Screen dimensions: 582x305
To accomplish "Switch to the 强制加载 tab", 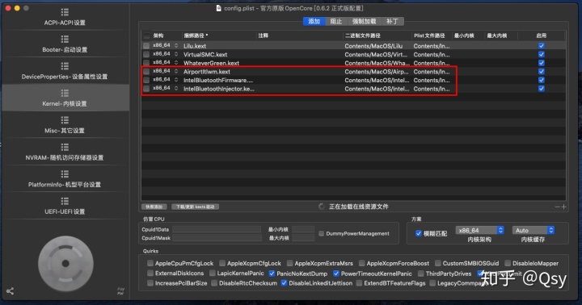I will click(364, 22).
